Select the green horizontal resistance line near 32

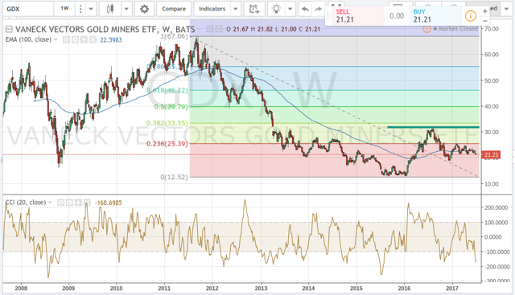(433, 127)
